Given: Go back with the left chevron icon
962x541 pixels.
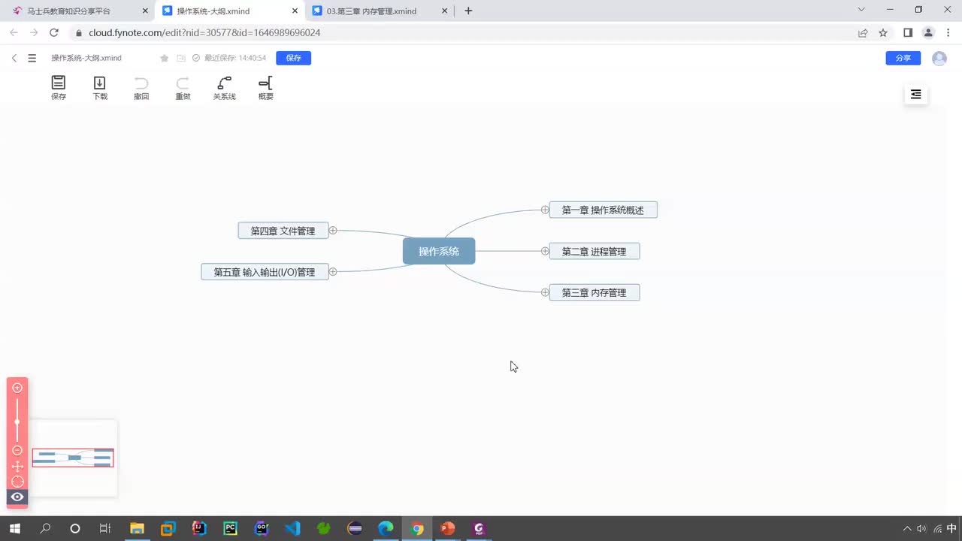Looking at the screenshot, I should tap(14, 58).
